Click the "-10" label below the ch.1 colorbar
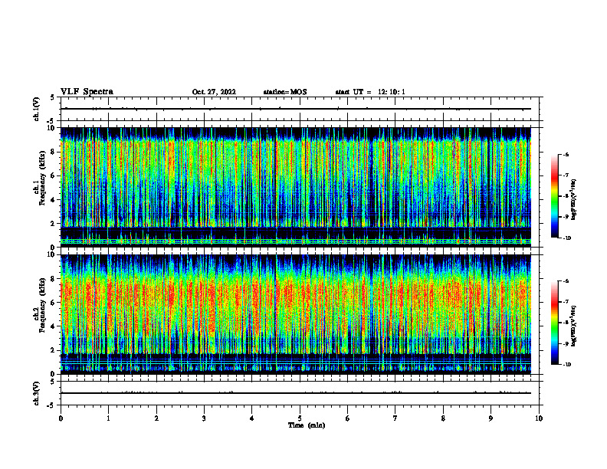The height and width of the screenshot is (469, 607). pyautogui.click(x=566, y=238)
